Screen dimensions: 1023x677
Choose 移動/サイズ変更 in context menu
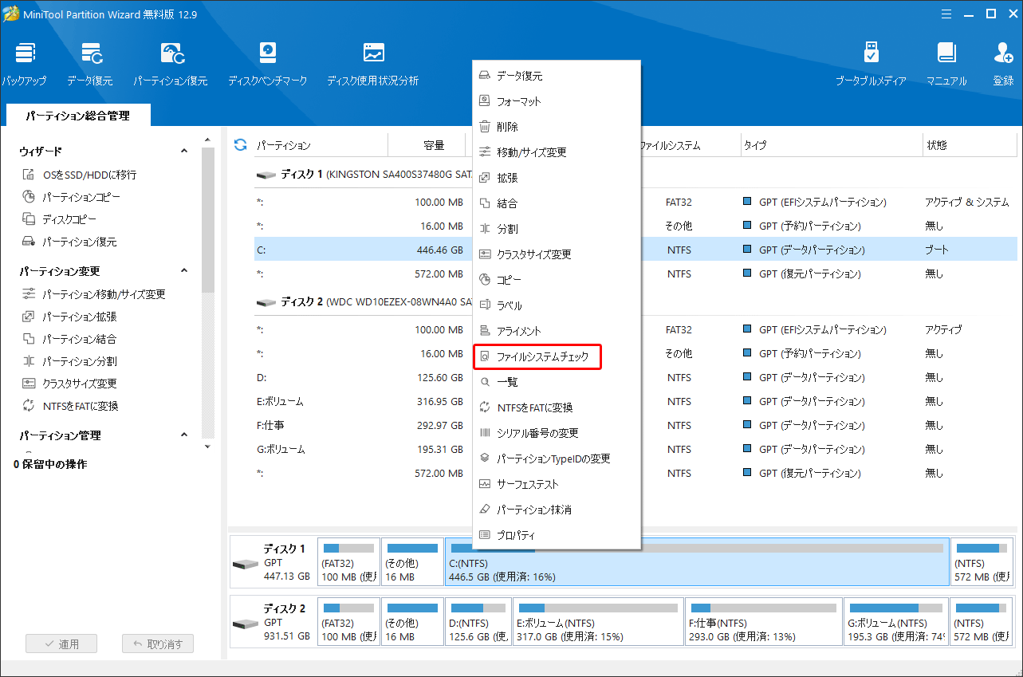coord(557,152)
